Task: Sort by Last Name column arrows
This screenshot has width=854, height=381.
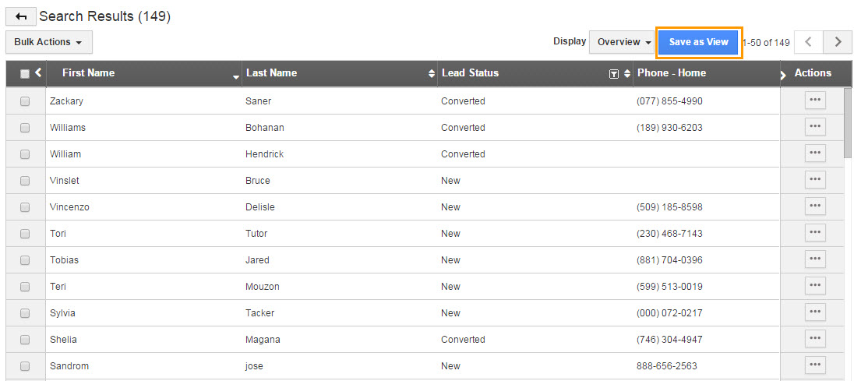Action: click(x=432, y=74)
